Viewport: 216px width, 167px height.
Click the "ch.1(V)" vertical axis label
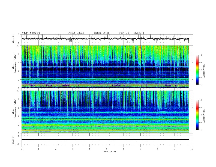point(13,39)
